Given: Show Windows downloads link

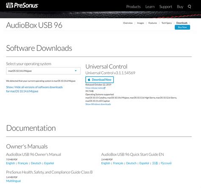Looking at the screenshot, I should (x=98, y=104).
